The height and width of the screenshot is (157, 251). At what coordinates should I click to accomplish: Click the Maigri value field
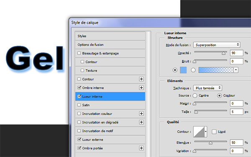(x=237, y=103)
